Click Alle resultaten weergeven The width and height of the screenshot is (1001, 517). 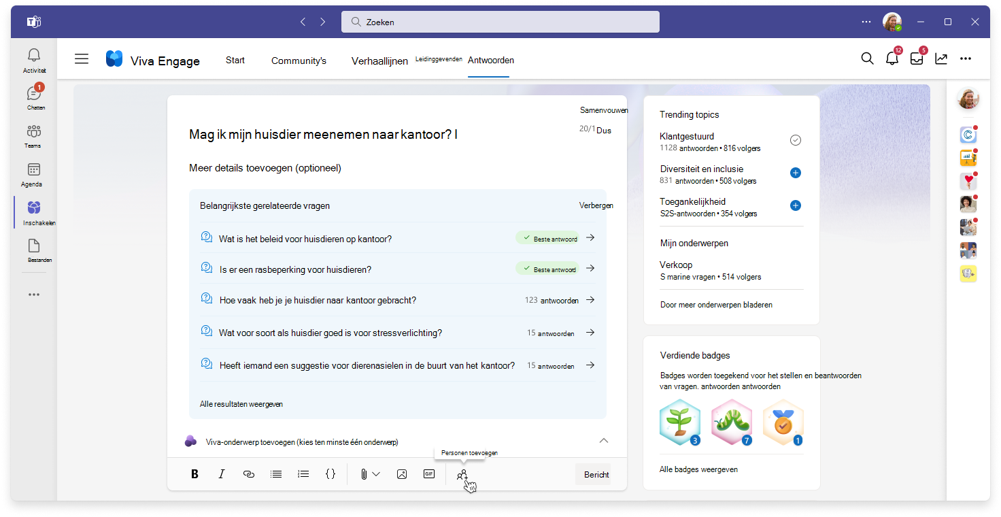click(x=241, y=404)
